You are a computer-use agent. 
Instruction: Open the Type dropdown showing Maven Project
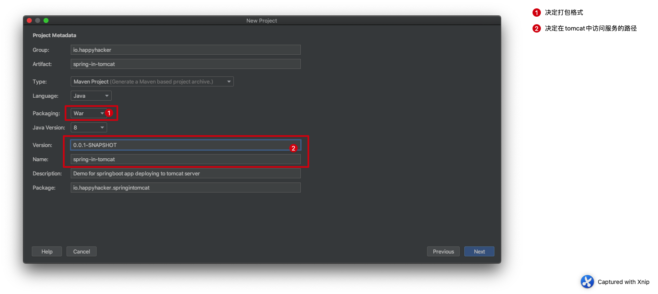[152, 81]
